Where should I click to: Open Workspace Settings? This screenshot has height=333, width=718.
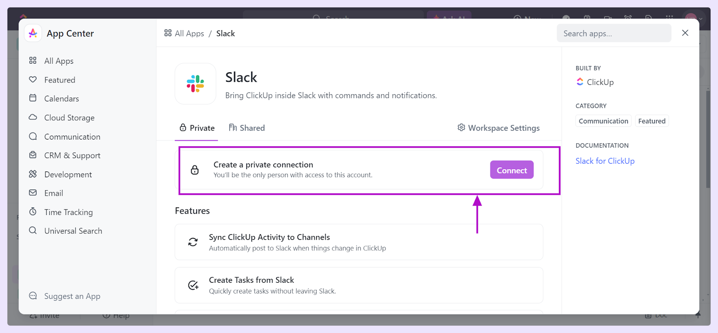(499, 128)
